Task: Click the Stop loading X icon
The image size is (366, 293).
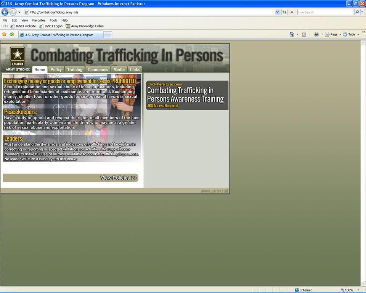Action: click(292, 12)
